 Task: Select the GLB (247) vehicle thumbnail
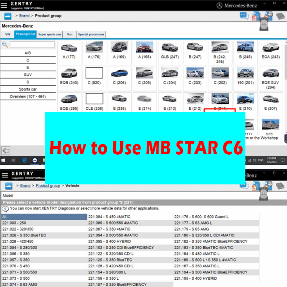point(170,50)
